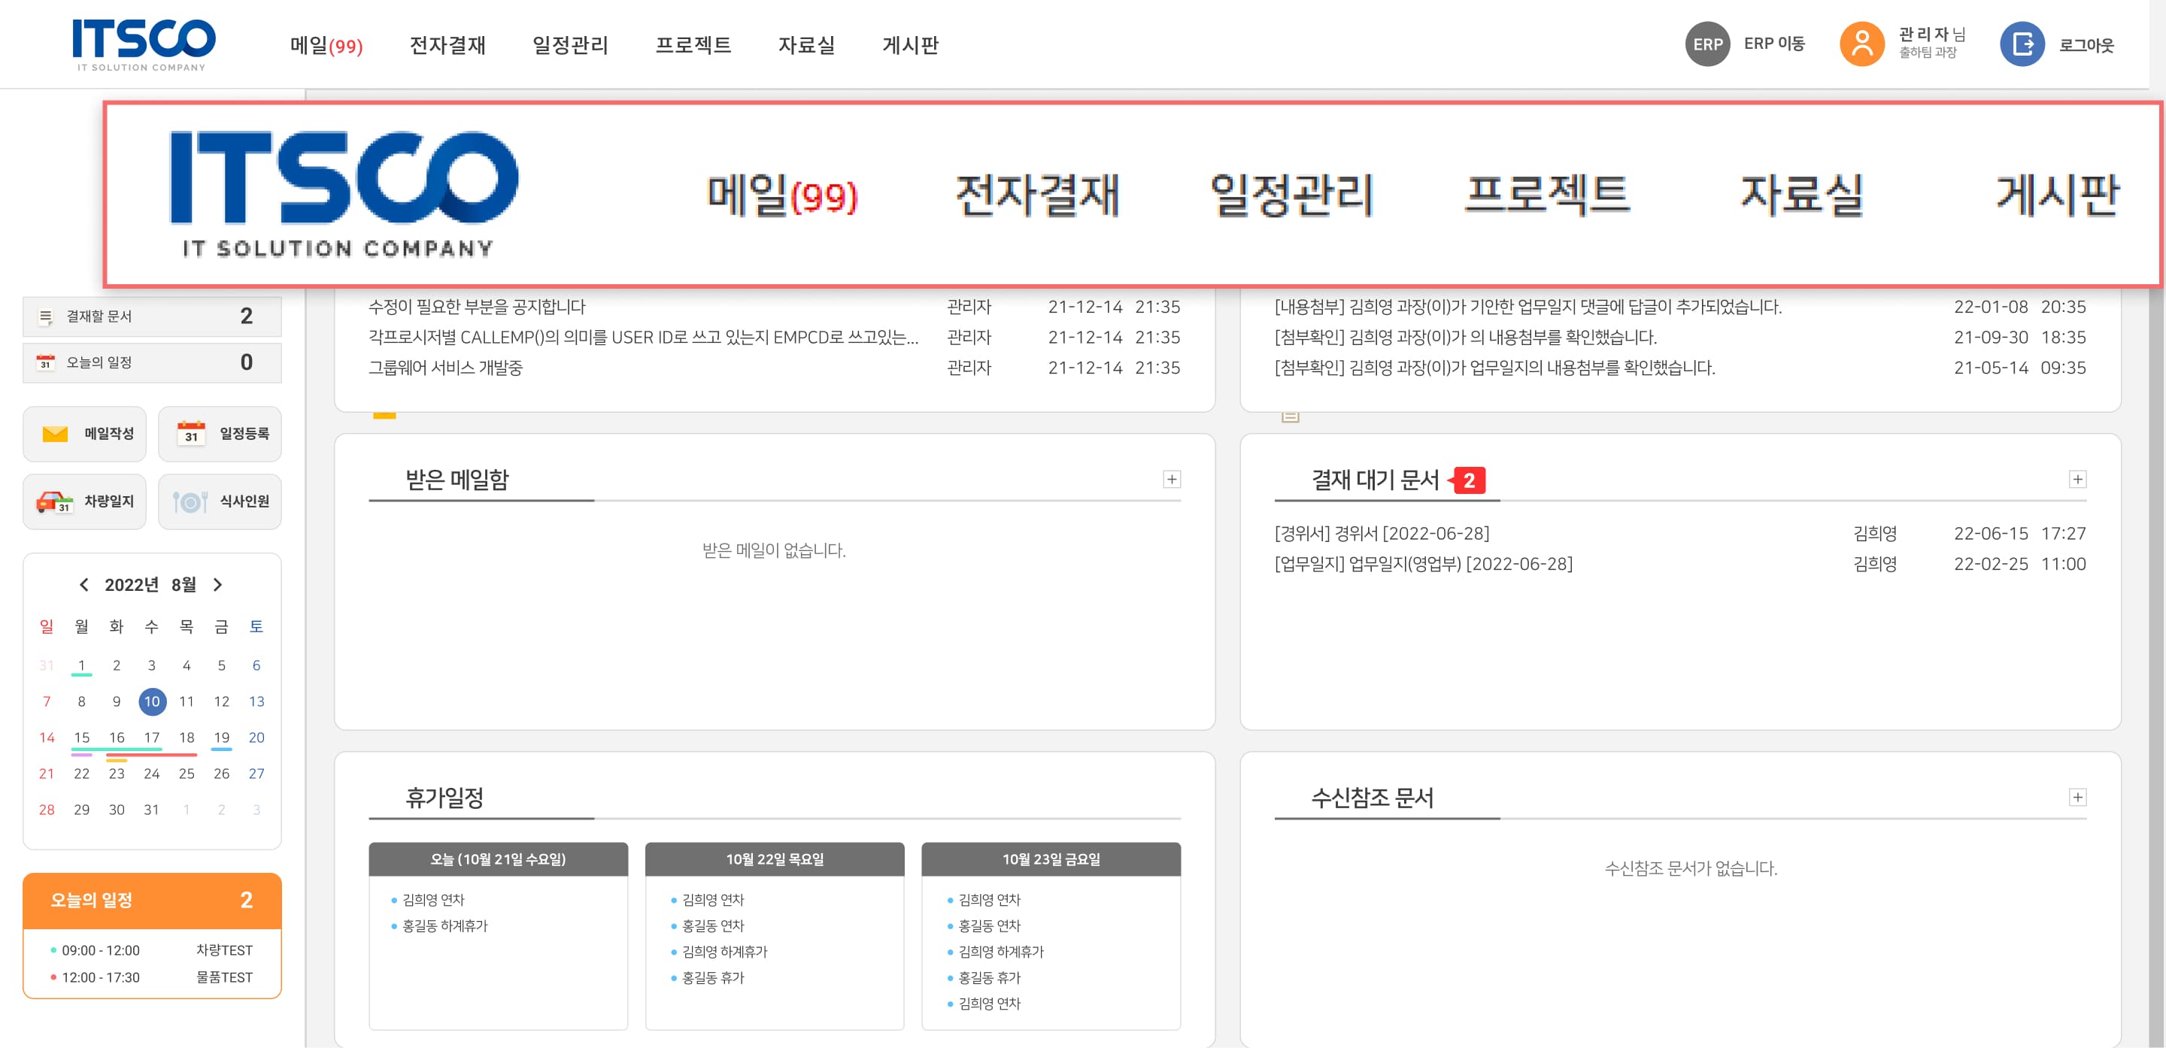Select day 19 in the August calendar
The width and height of the screenshot is (2166, 1048).
pos(221,737)
